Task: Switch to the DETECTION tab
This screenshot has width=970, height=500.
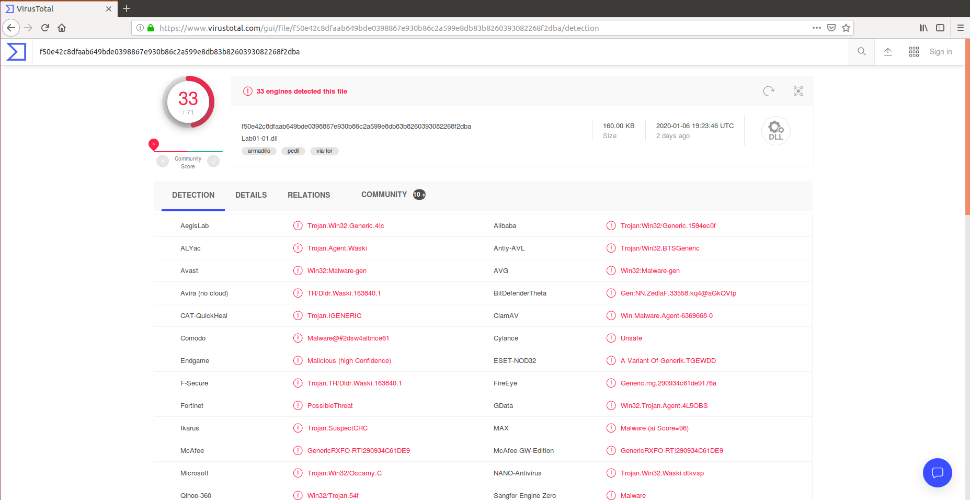Action: coord(193,195)
